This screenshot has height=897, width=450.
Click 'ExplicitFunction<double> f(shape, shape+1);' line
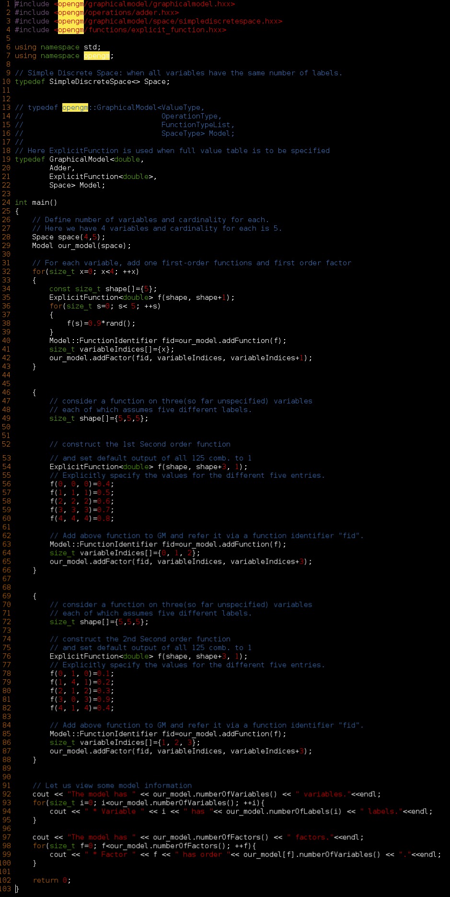[x=142, y=297]
